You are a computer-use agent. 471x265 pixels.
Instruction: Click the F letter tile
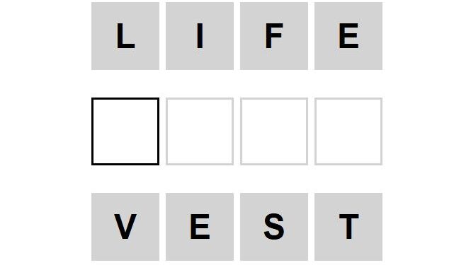(x=274, y=36)
